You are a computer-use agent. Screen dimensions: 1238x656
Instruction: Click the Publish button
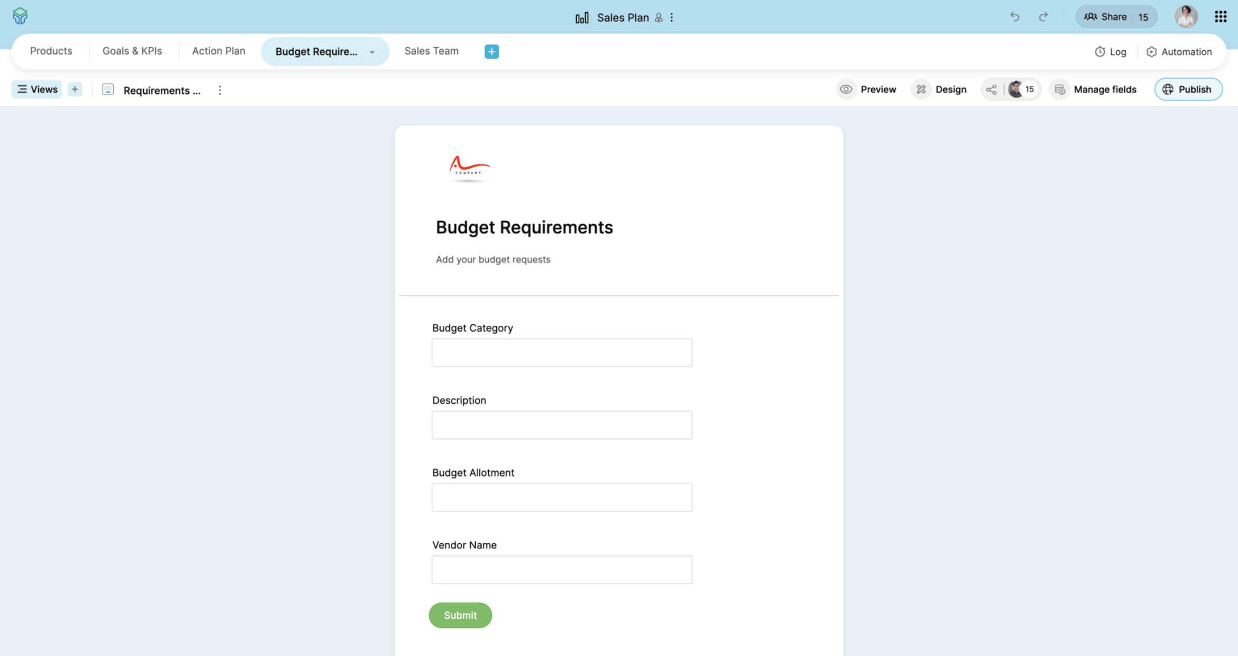[x=1188, y=89]
